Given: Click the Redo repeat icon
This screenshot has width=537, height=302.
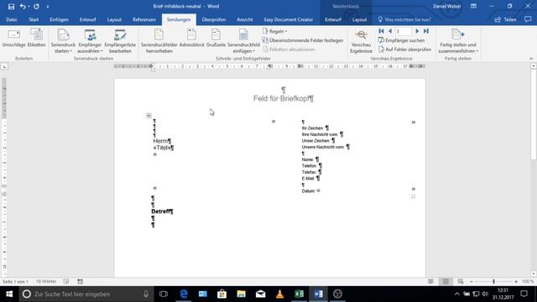Looking at the screenshot, I should point(36,6).
